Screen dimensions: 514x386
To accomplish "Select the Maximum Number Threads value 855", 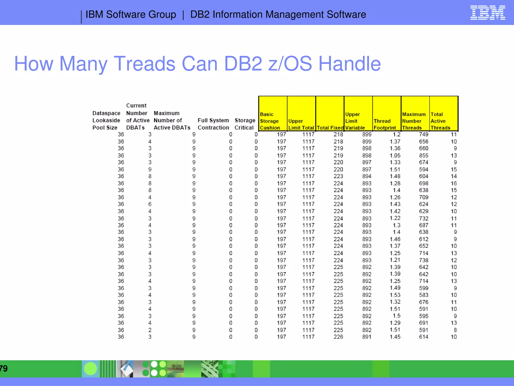I will (424, 155).
